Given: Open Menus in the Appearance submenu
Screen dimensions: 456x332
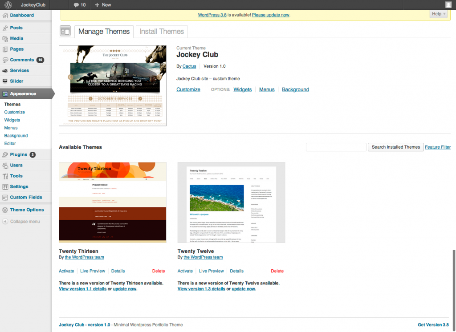Looking at the screenshot, I should coord(11,128).
